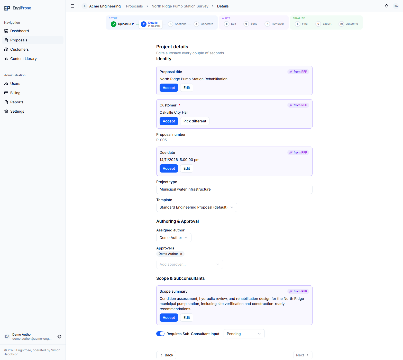Open the notifications bell
The width and height of the screenshot is (403, 360).
point(387,6)
